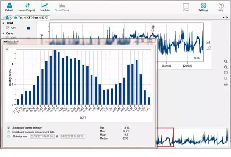Open the View layout options
This screenshot has width=231, height=157.
(186, 7)
